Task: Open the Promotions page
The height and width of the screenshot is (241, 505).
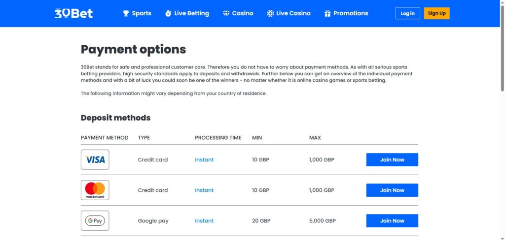Action: (x=351, y=13)
